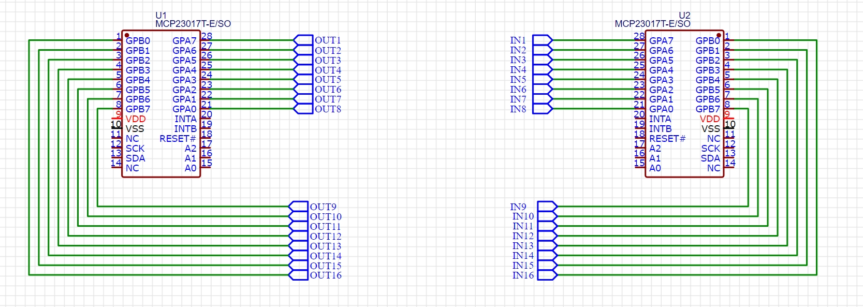The height and width of the screenshot is (307, 863).
Task: Select the OUT1 net port symbol
Action: click(303, 40)
